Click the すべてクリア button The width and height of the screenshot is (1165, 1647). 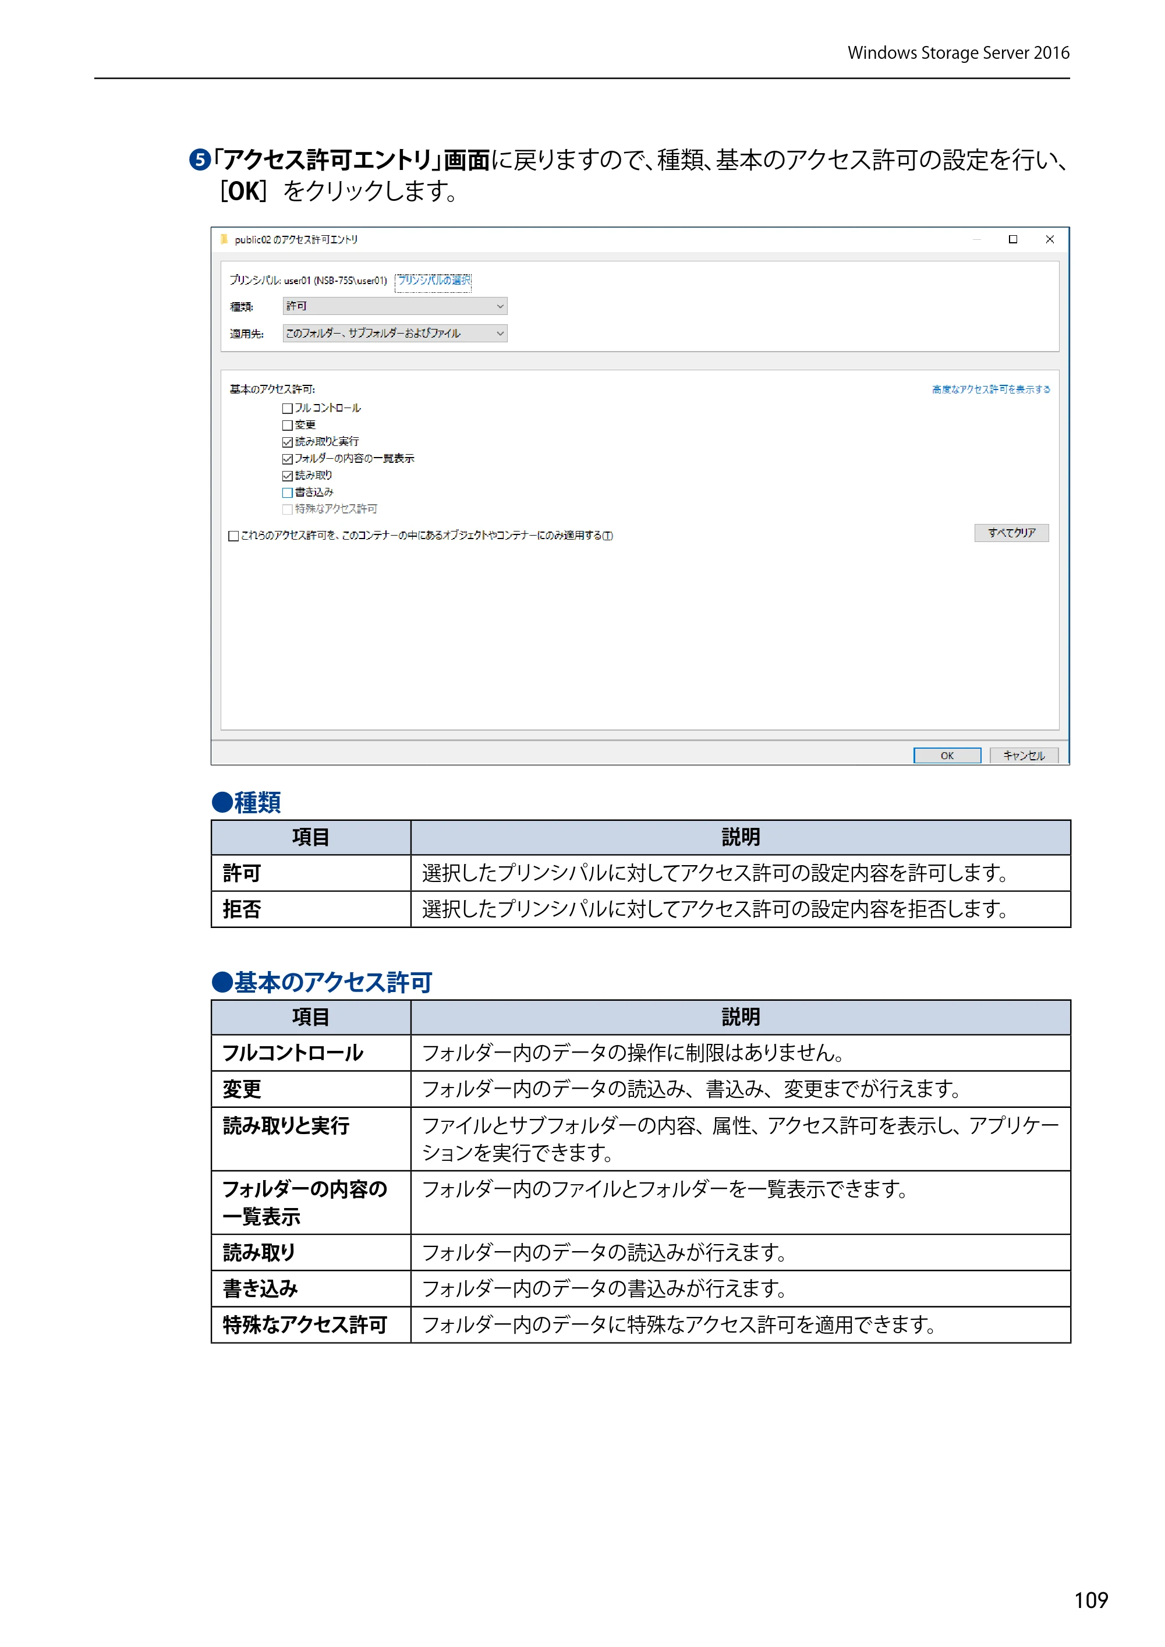[x=1011, y=533]
